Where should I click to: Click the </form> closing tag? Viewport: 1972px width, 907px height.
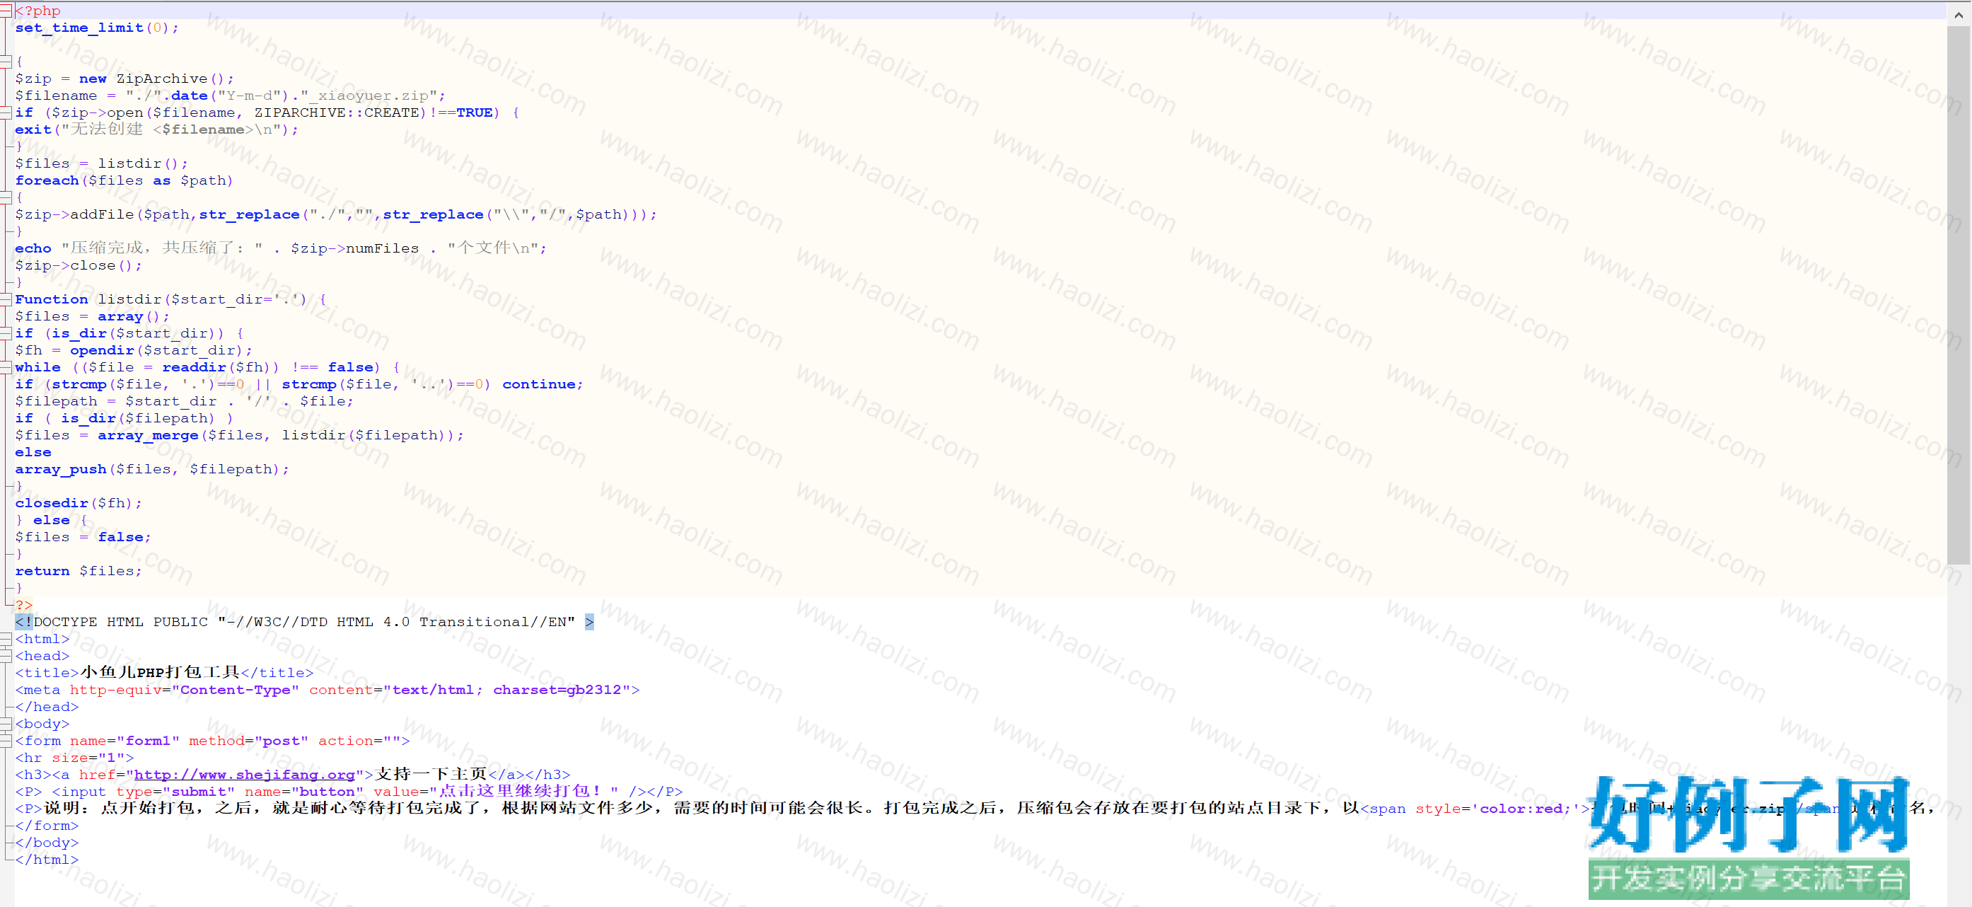click(47, 826)
